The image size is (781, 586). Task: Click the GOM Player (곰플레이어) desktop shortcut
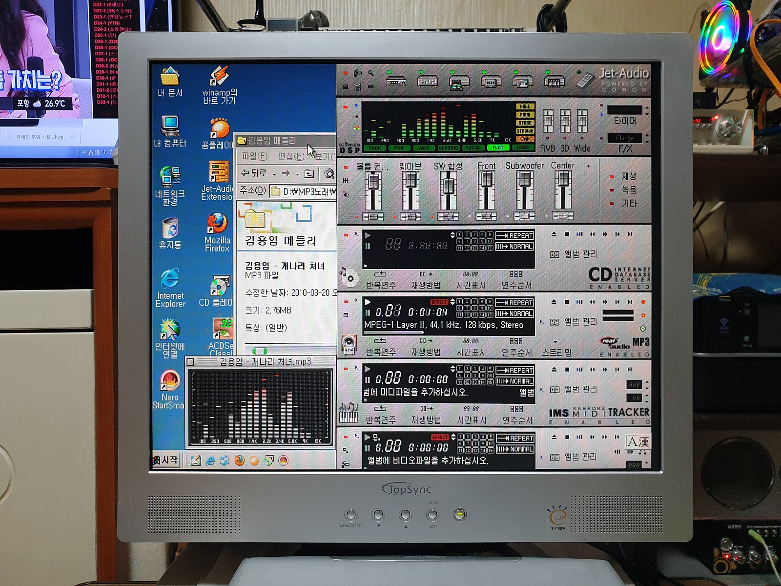coord(218,133)
